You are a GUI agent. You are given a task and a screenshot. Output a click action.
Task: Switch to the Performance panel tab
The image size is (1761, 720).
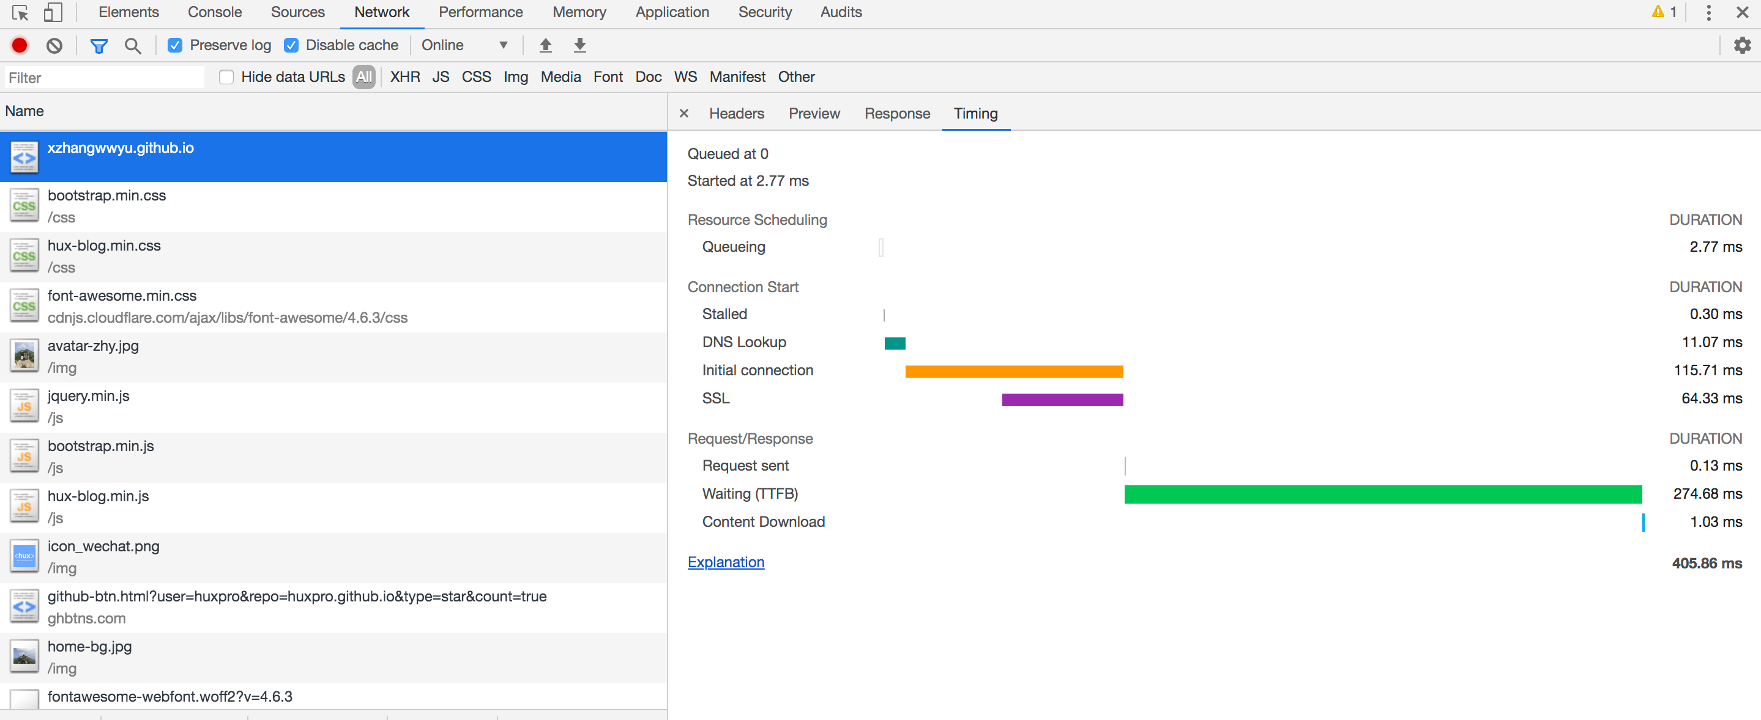[x=480, y=12]
